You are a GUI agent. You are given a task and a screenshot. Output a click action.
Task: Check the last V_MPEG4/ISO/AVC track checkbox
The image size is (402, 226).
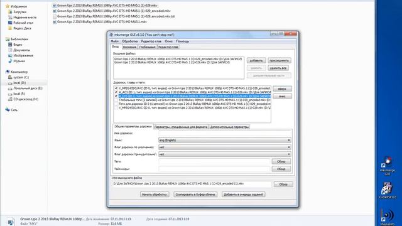[x=116, y=108]
